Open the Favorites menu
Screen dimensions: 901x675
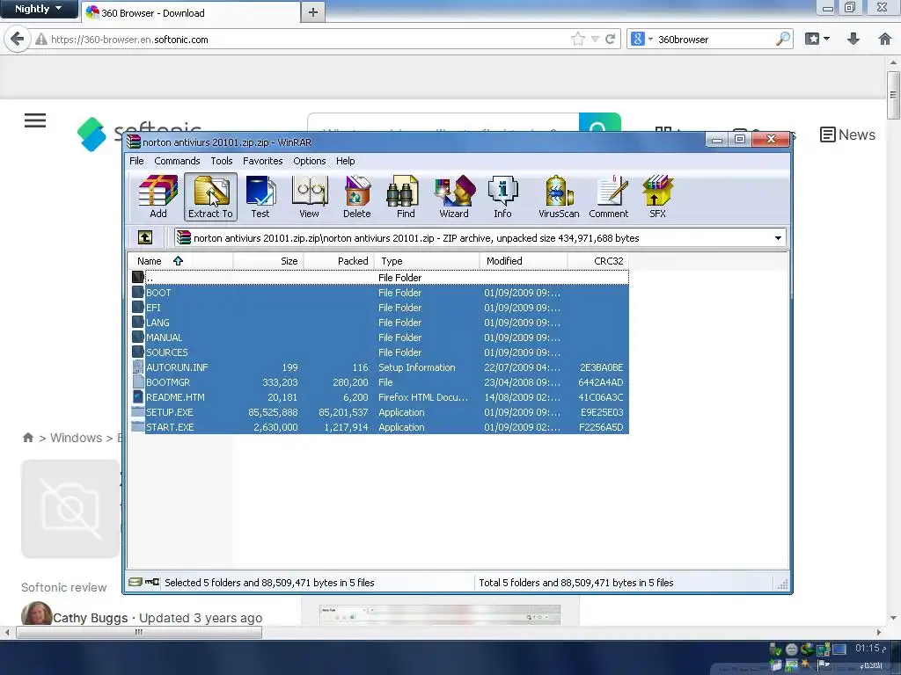262,161
